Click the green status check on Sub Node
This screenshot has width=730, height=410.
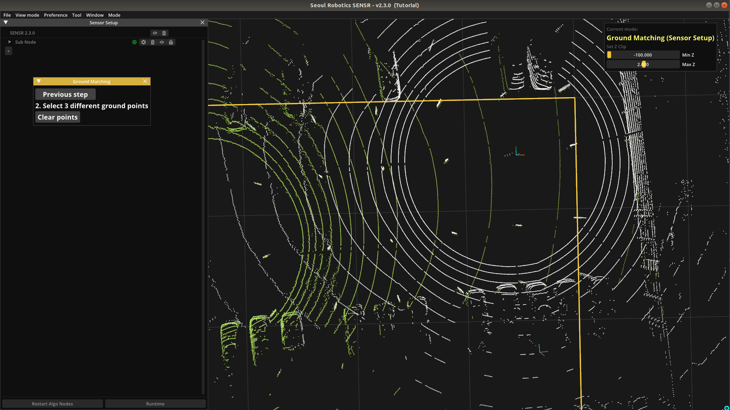134,42
